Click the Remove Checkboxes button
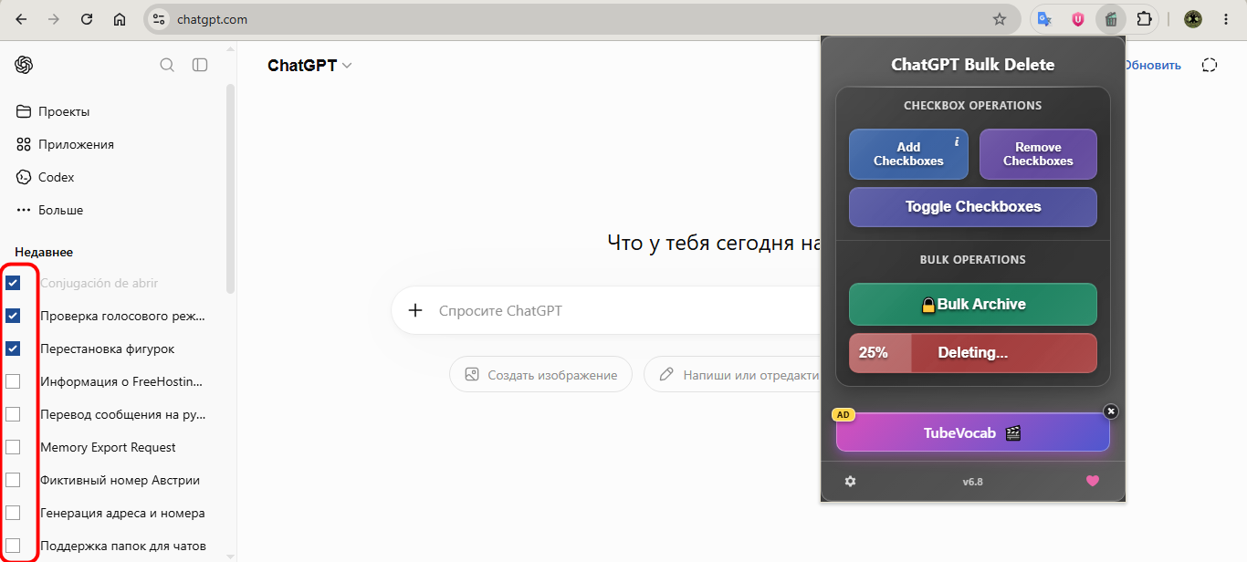1247x562 pixels. coord(1038,154)
